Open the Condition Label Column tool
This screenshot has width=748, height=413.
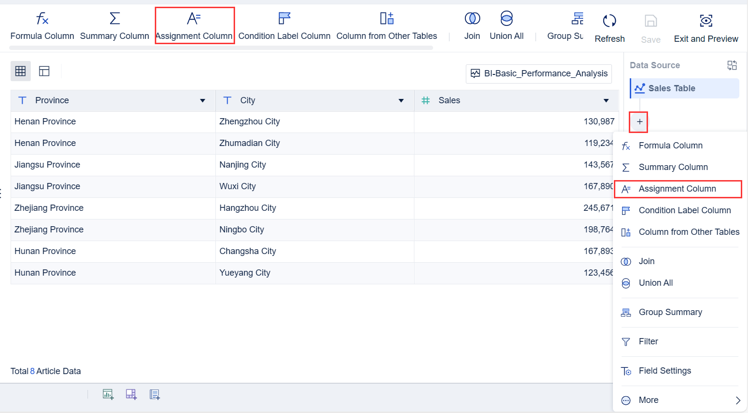point(284,25)
